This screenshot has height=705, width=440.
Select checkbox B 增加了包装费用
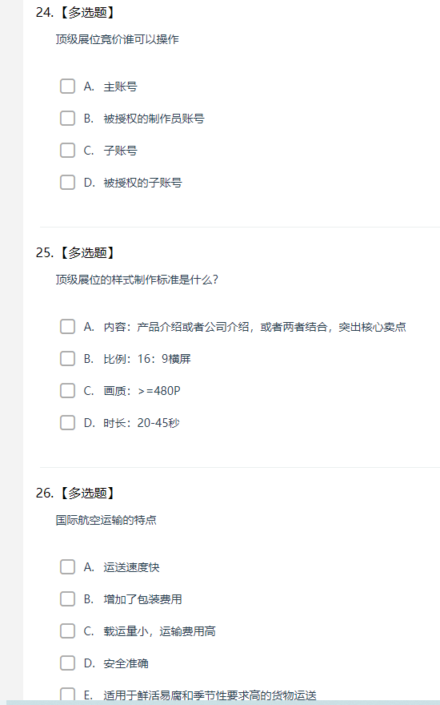click(x=67, y=599)
